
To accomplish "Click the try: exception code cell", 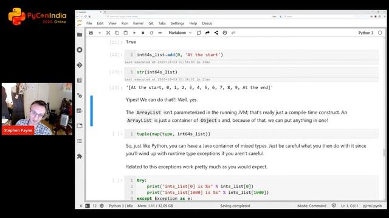I will 252,188.
